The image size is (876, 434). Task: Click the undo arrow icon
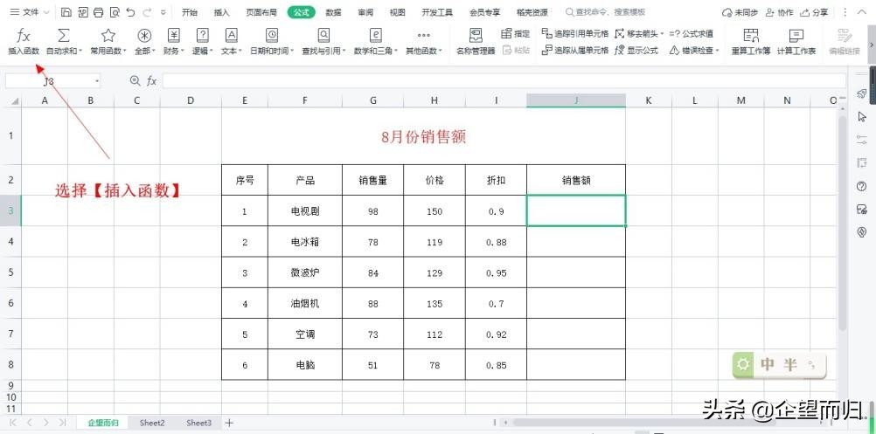click(x=130, y=12)
